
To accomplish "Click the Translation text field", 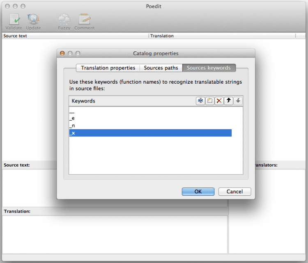I will 115,235.
